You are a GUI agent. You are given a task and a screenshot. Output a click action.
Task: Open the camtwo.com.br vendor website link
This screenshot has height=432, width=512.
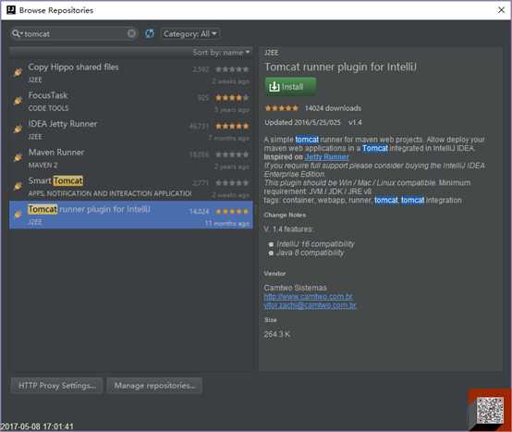(309, 297)
